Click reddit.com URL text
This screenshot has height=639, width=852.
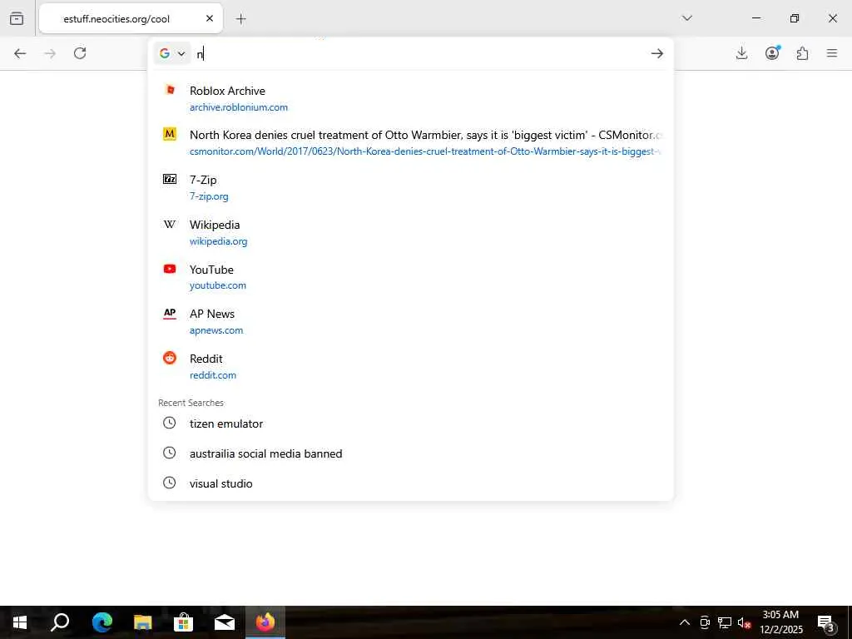pyautogui.click(x=213, y=375)
